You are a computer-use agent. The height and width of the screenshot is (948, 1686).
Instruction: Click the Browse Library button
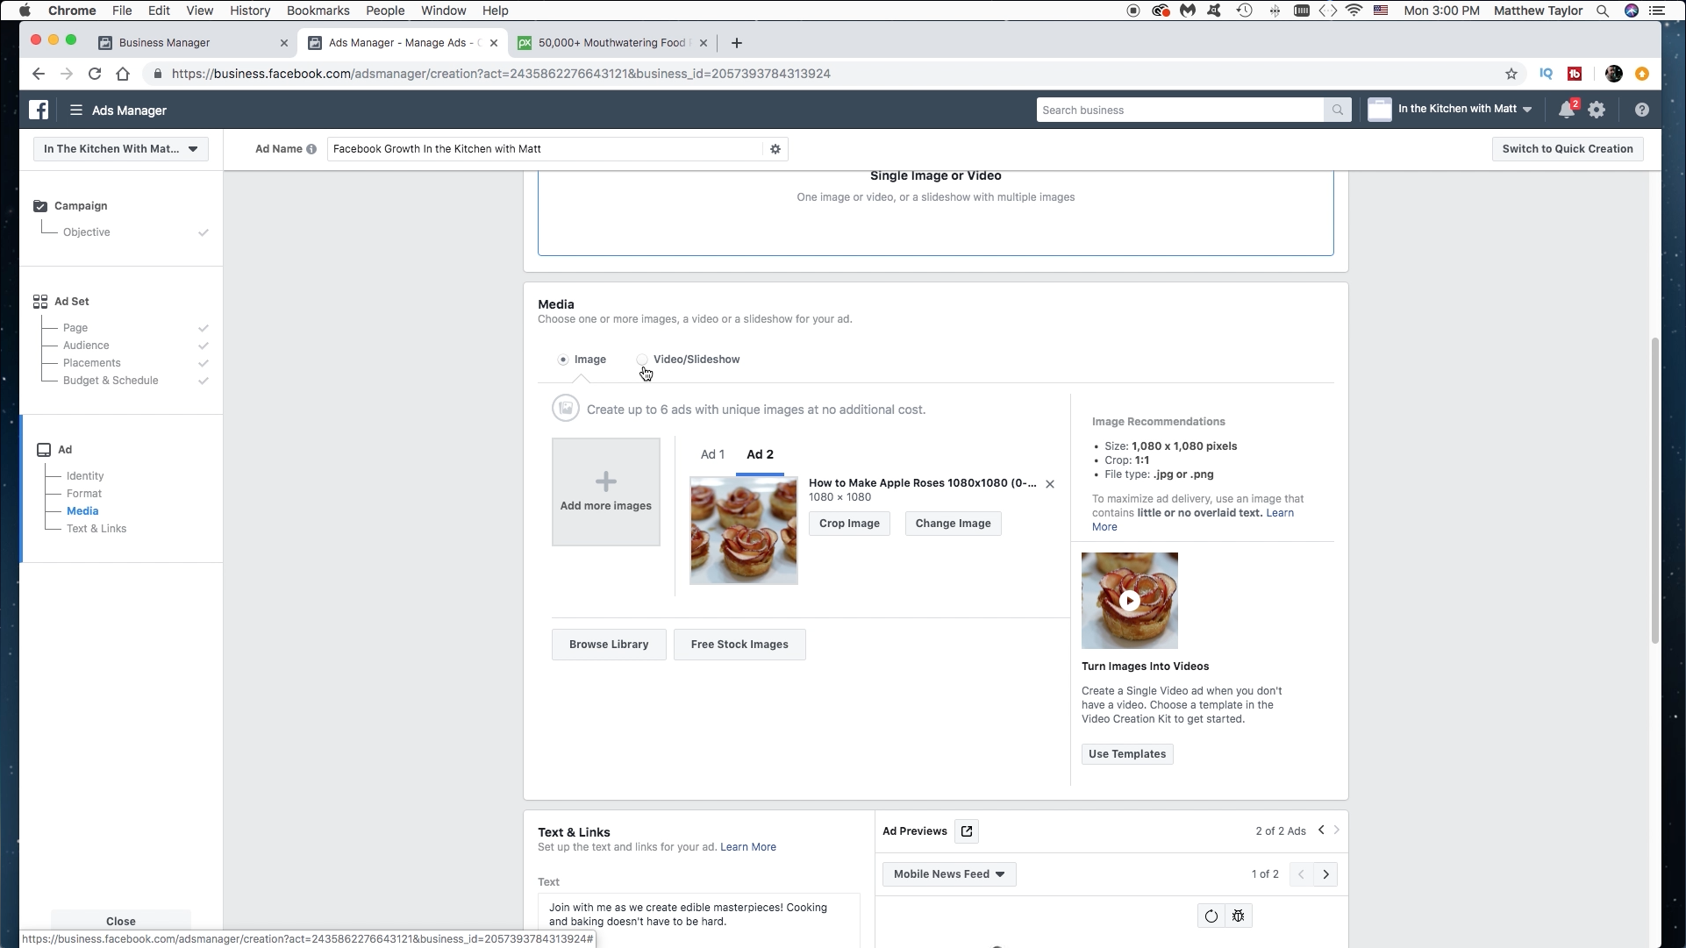click(x=609, y=645)
